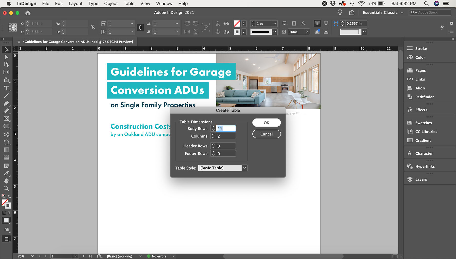Screen dimensions: 456x259
Task: Swap fill and stroke colors
Action: 9,196
